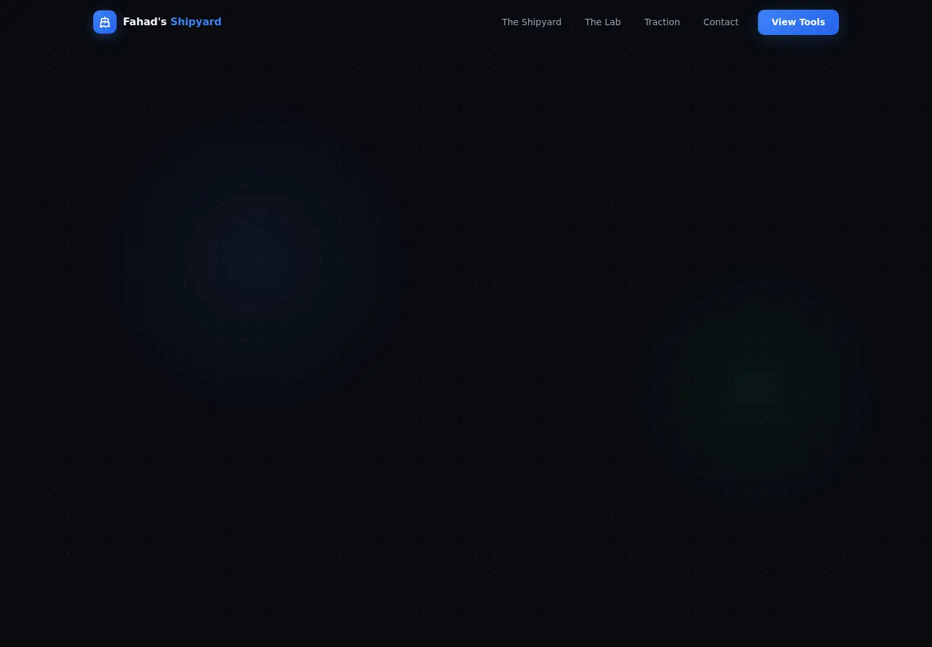Click the Fahad's Shipyard brand name
Screen dimensions: 932x647
click(x=172, y=22)
